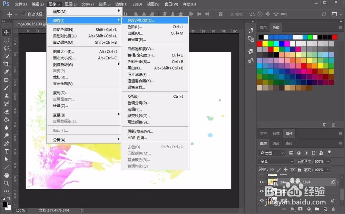
Task: Select the Eyedropper tool
Action: coord(6,72)
